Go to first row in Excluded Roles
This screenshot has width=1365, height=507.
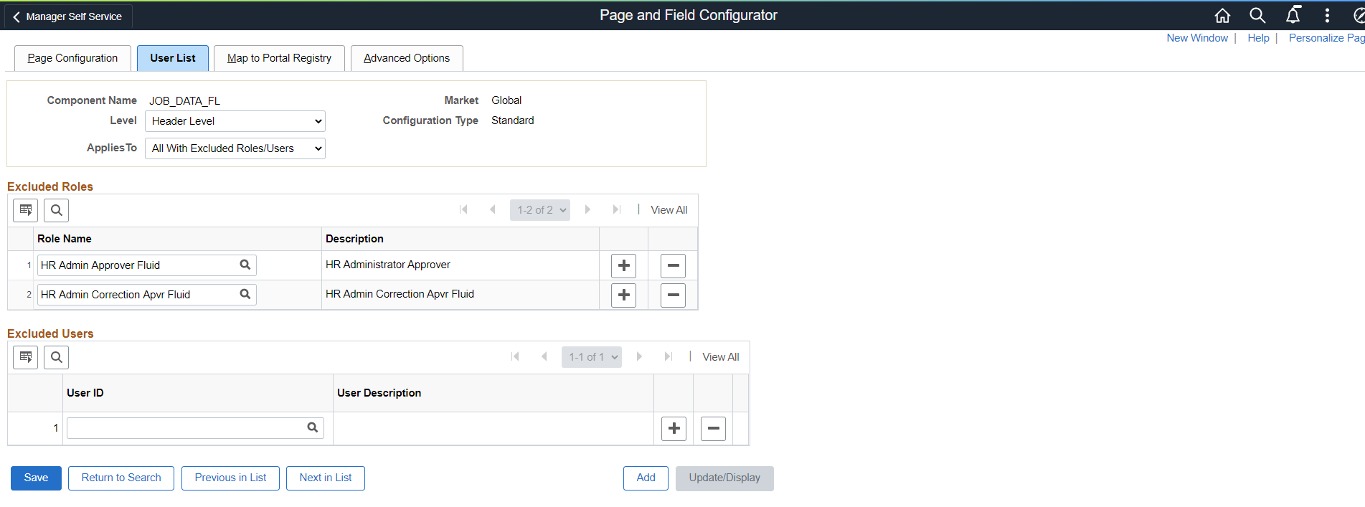(x=463, y=209)
